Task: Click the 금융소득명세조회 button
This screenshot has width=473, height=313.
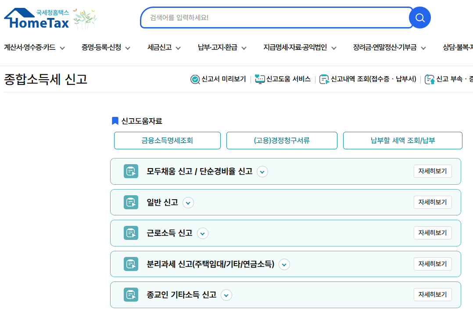Action: 167,140
